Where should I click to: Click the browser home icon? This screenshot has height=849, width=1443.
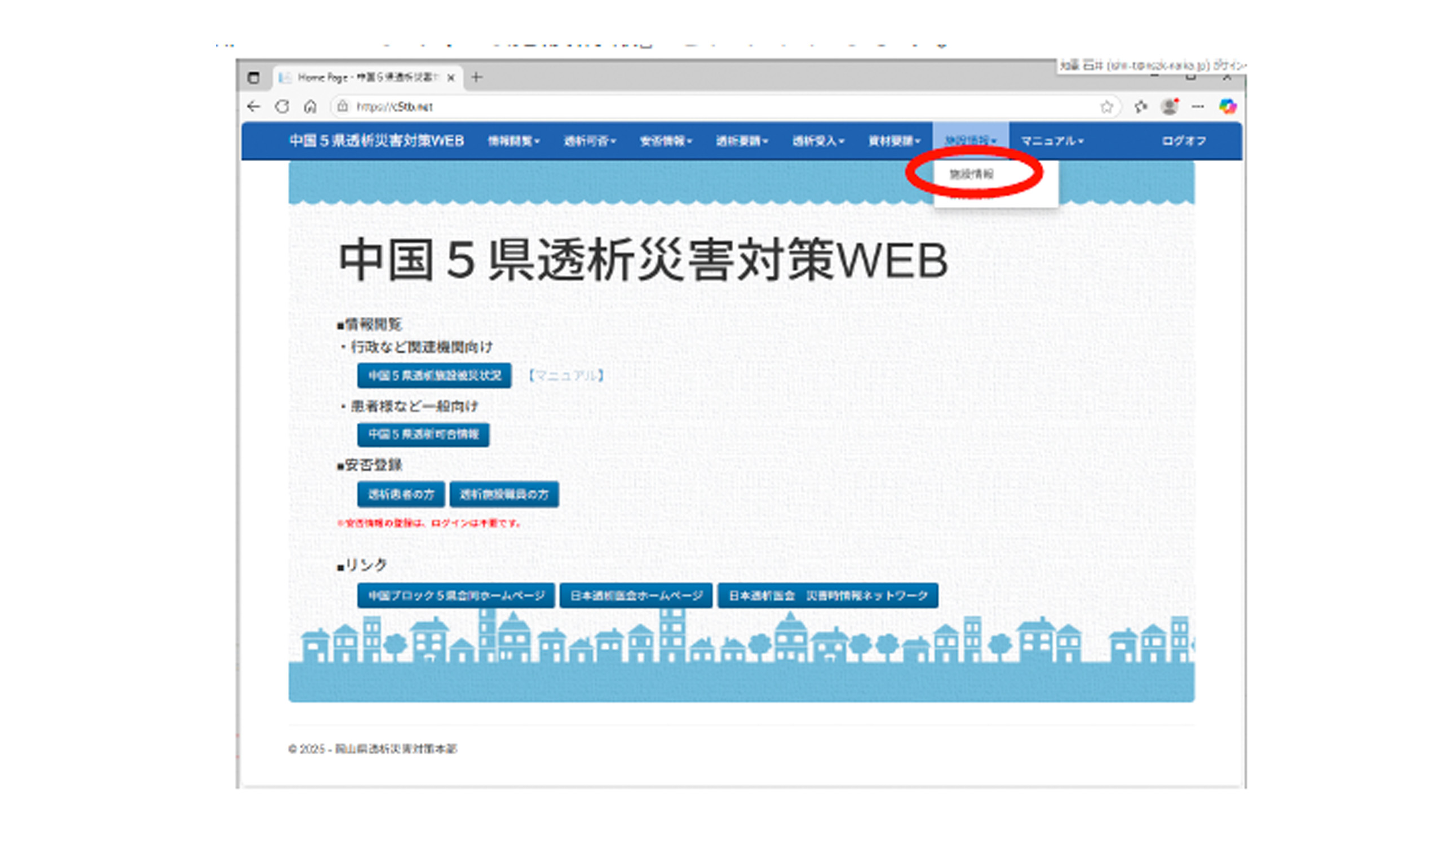[x=311, y=107]
